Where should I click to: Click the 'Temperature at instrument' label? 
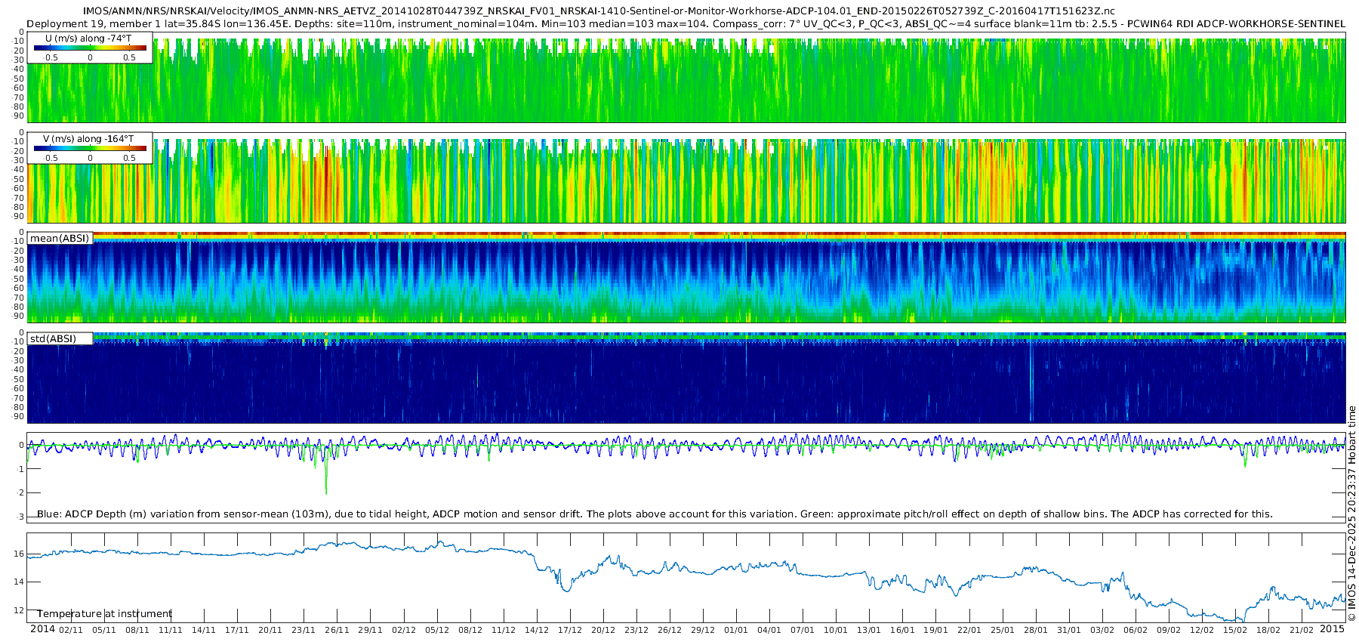104,614
